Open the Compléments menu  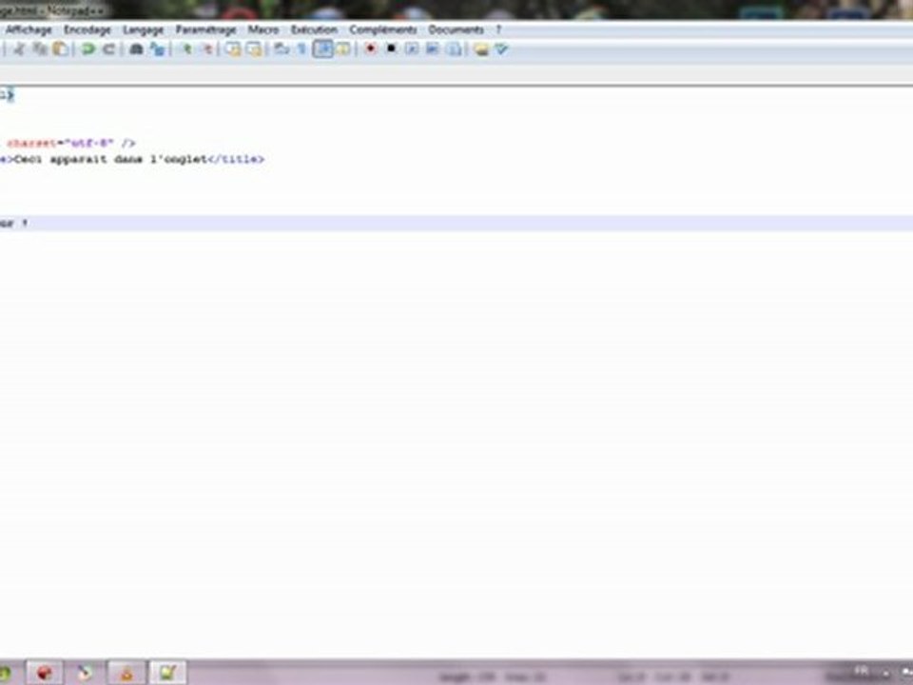383,29
